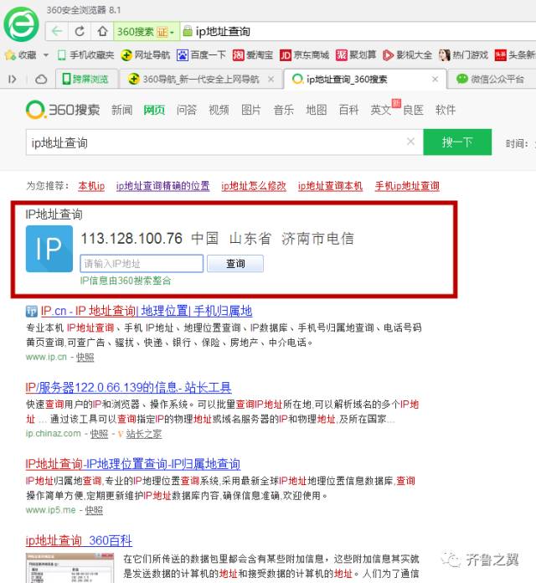Expand the sidebar toggle left of tabs
This screenshot has width=536, height=583.
13,80
